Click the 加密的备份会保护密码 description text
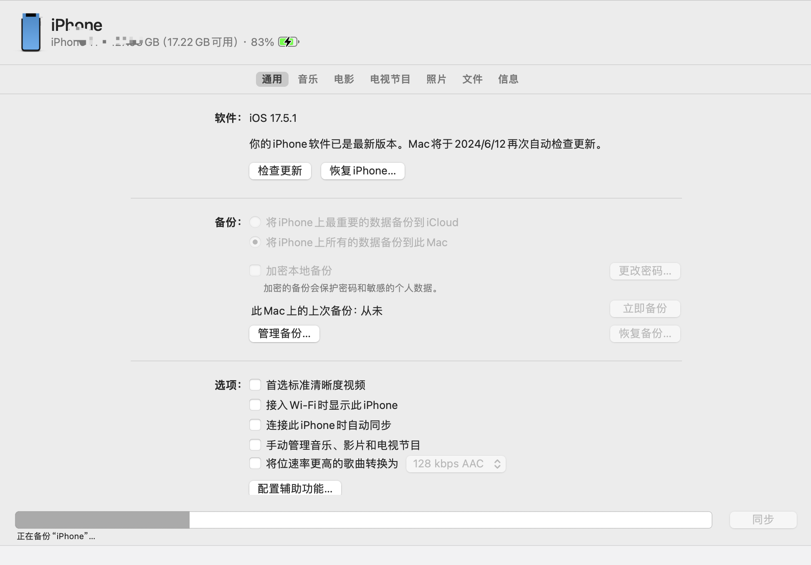This screenshot has width=811, height=565. [x=352, y=288]
